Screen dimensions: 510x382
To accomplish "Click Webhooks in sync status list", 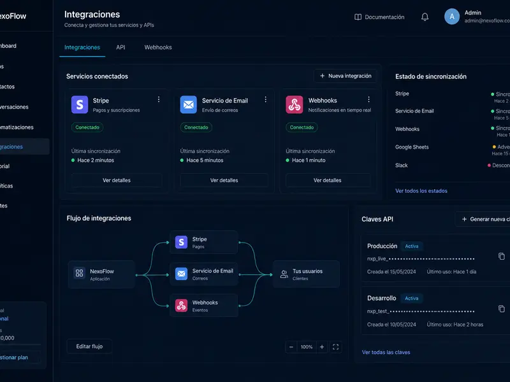I will click(407, 129).
